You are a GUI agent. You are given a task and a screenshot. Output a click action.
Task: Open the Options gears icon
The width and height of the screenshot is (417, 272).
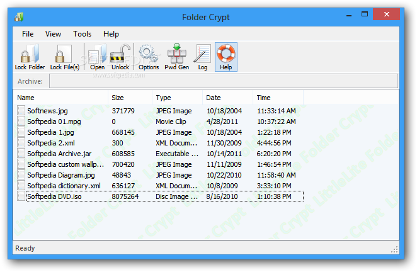click(149, 57)
